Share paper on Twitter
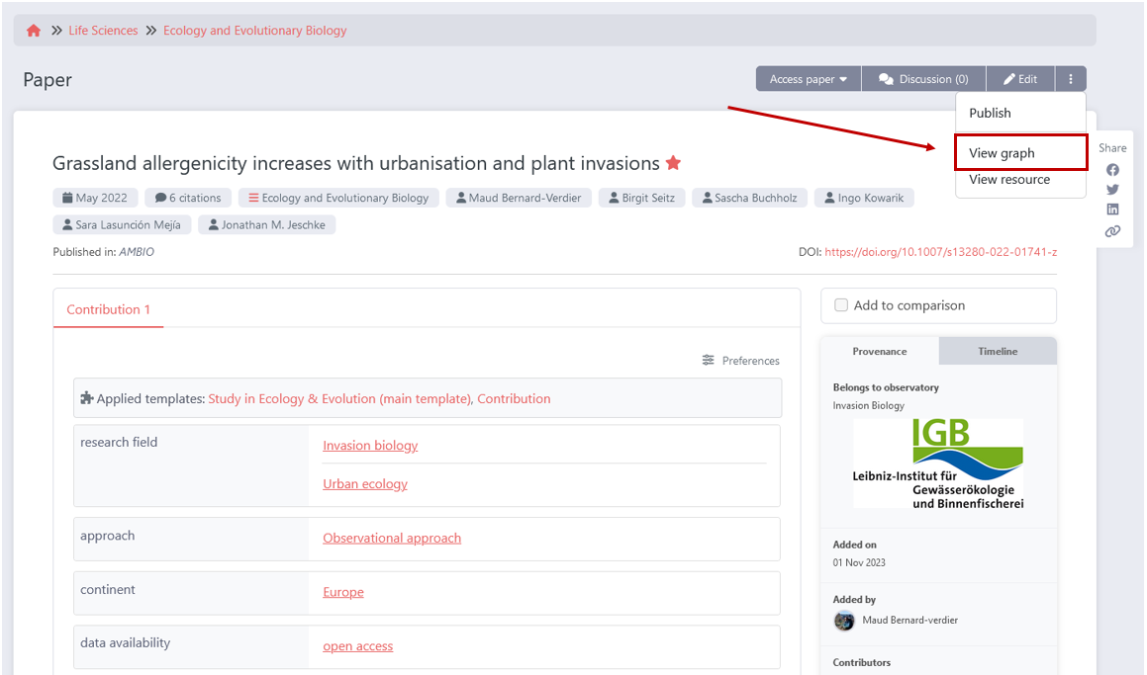 coord(1112,190)
